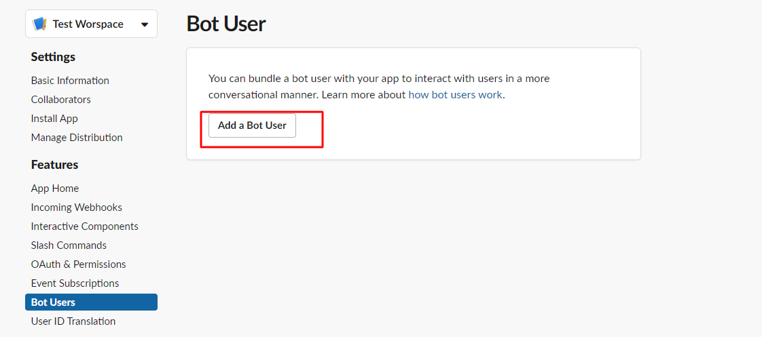
Task: Expand the workspace selector dropdown arrow
Action: point(145,25)
